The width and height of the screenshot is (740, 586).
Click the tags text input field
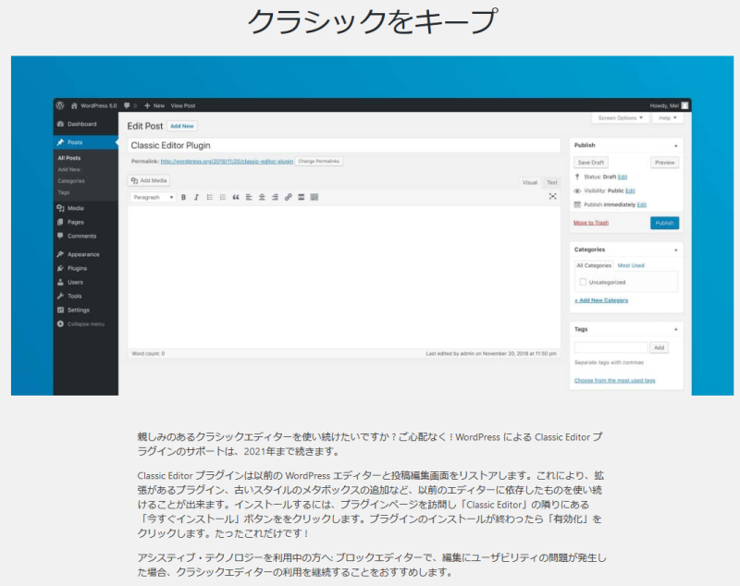[x=610, y=348]
